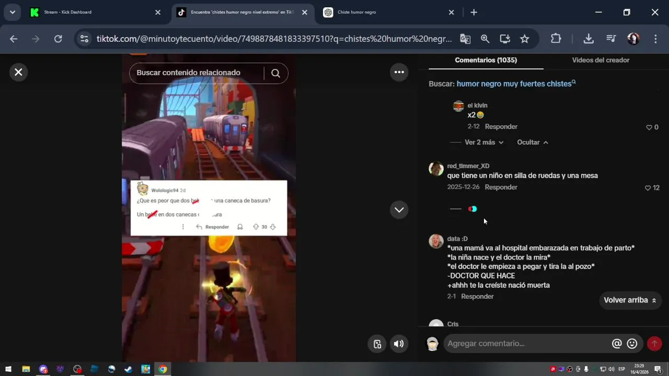Click the TikTok URL address bar
Viewport: 669px width, 376px height.
pyautogui.click(x=274, y=39)
